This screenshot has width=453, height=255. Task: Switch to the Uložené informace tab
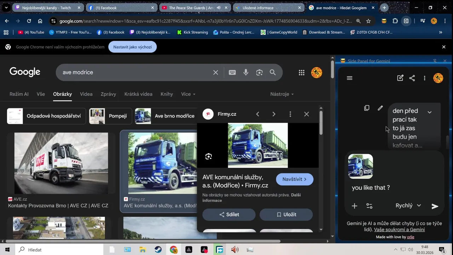(x=268, y=8)
